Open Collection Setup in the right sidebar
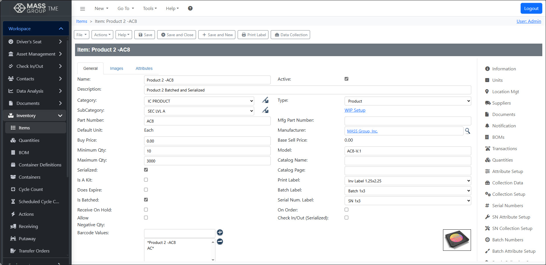Viewport: 546px width, 265px height. [x=508, y=194]
